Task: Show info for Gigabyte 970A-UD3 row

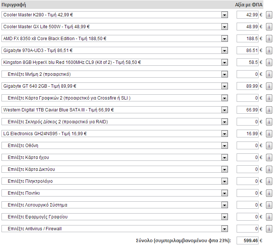Action: click(x=269, y=51)
